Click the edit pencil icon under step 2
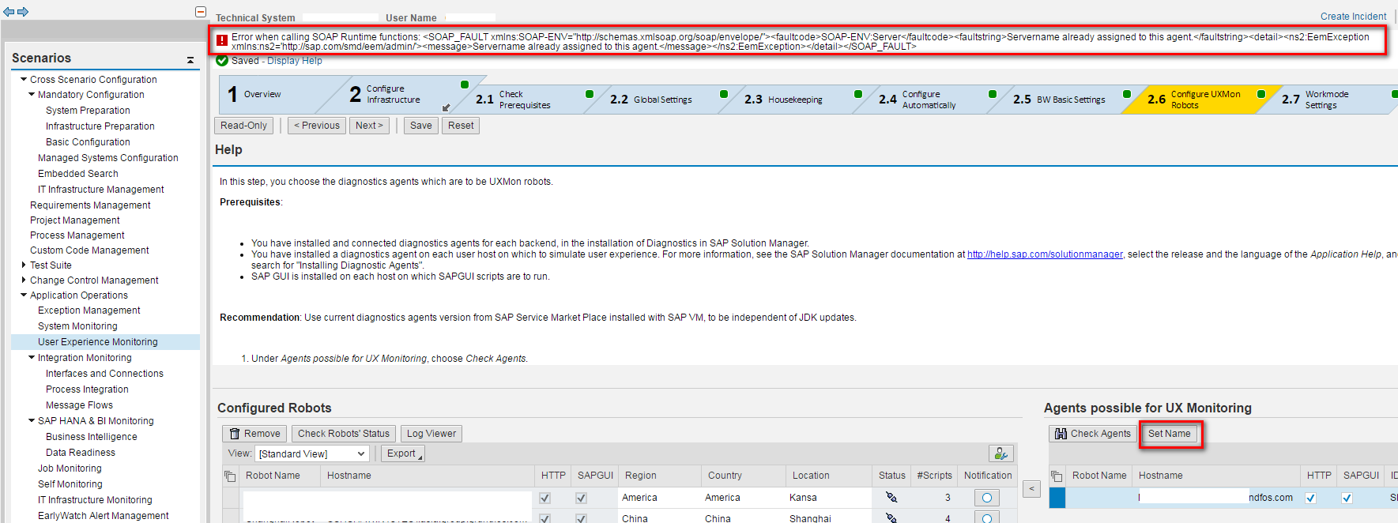1398x523 pixels. point(446,107)
